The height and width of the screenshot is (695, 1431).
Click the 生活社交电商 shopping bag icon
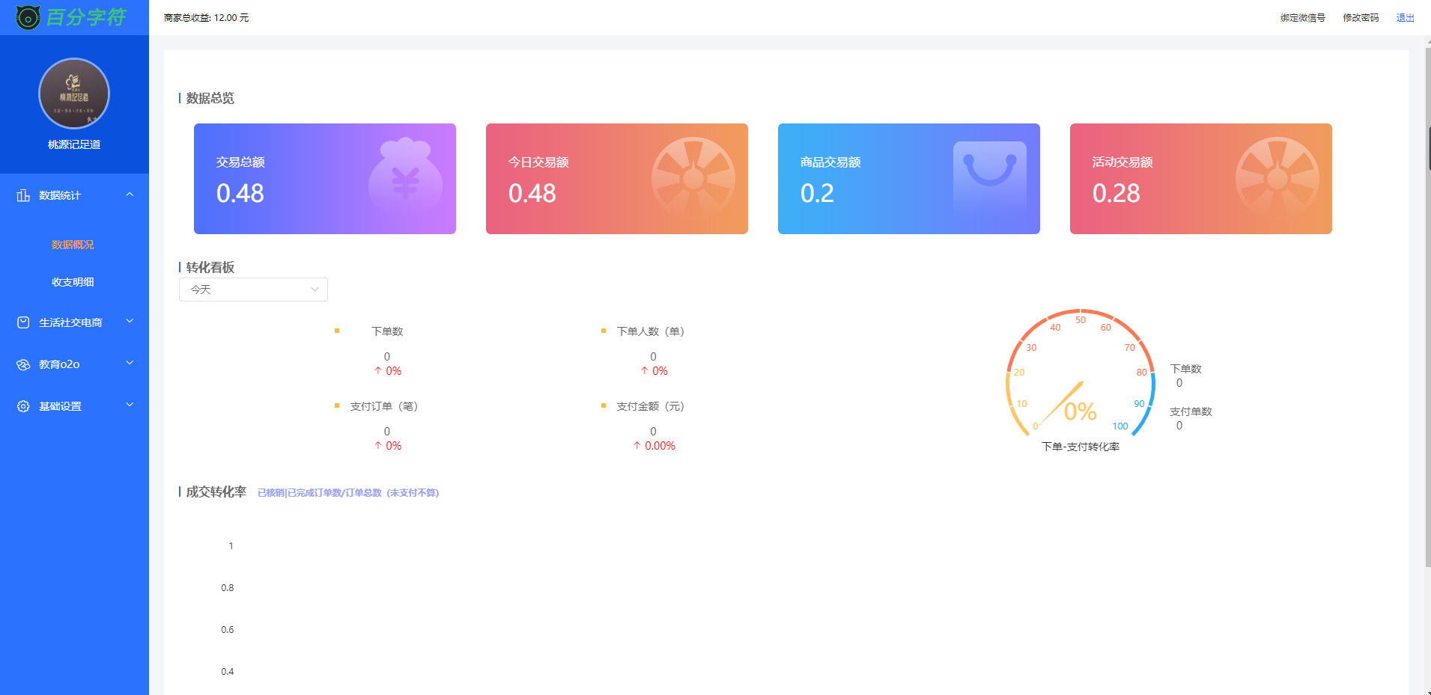(x=23, y=322)
